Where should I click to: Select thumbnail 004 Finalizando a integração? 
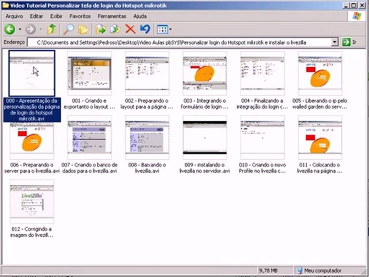click(263, 73)
